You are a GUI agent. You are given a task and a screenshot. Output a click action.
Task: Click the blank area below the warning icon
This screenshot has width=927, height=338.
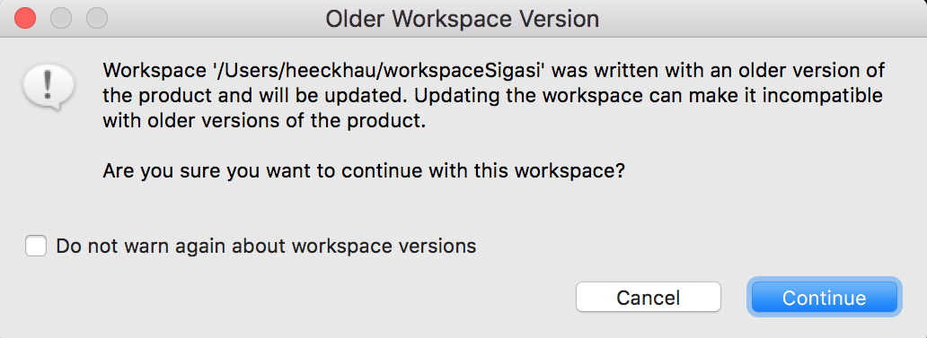pyautogui.click(x=49, y=171)
